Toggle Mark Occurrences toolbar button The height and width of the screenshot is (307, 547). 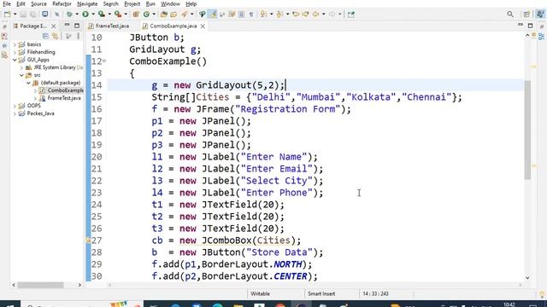click(x=203, y=14)
